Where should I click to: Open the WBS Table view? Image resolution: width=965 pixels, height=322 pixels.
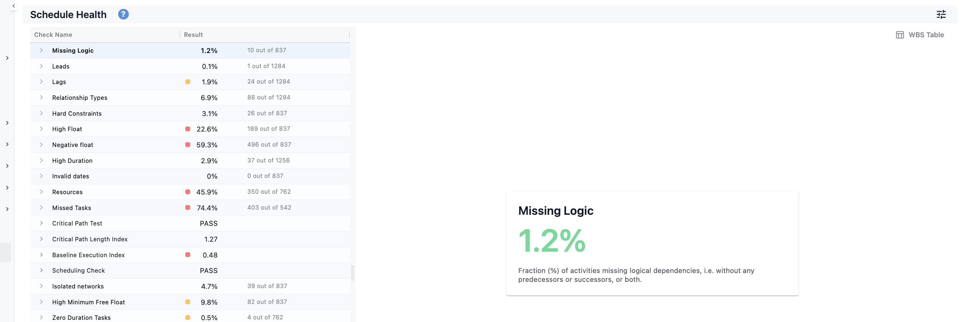tap(920, 35)
